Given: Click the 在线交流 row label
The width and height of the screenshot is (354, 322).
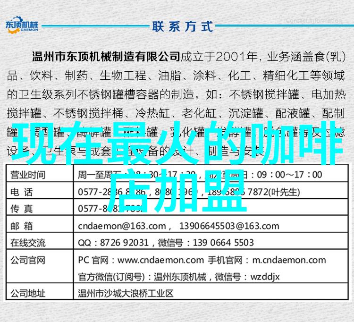Looking at the screenshot, I should tap(28, 243).
